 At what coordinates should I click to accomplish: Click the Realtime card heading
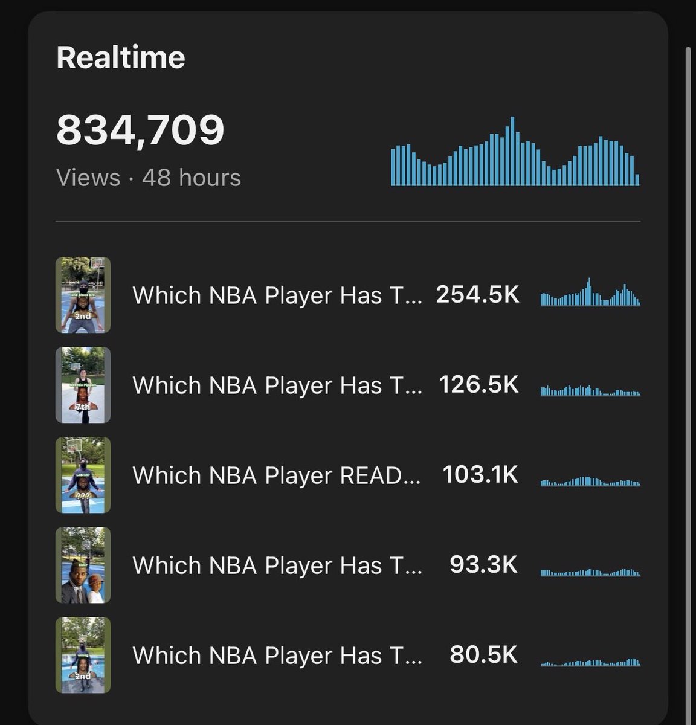click(121, 58)
